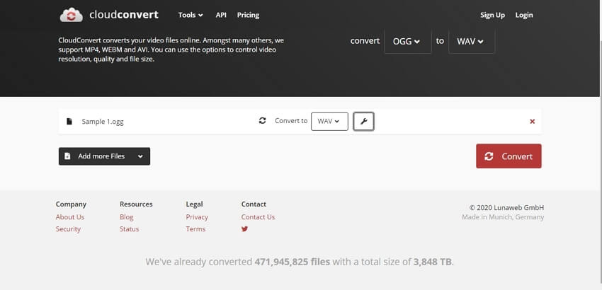Click the refresh arrows beside Convert to

tap(263, 121)
